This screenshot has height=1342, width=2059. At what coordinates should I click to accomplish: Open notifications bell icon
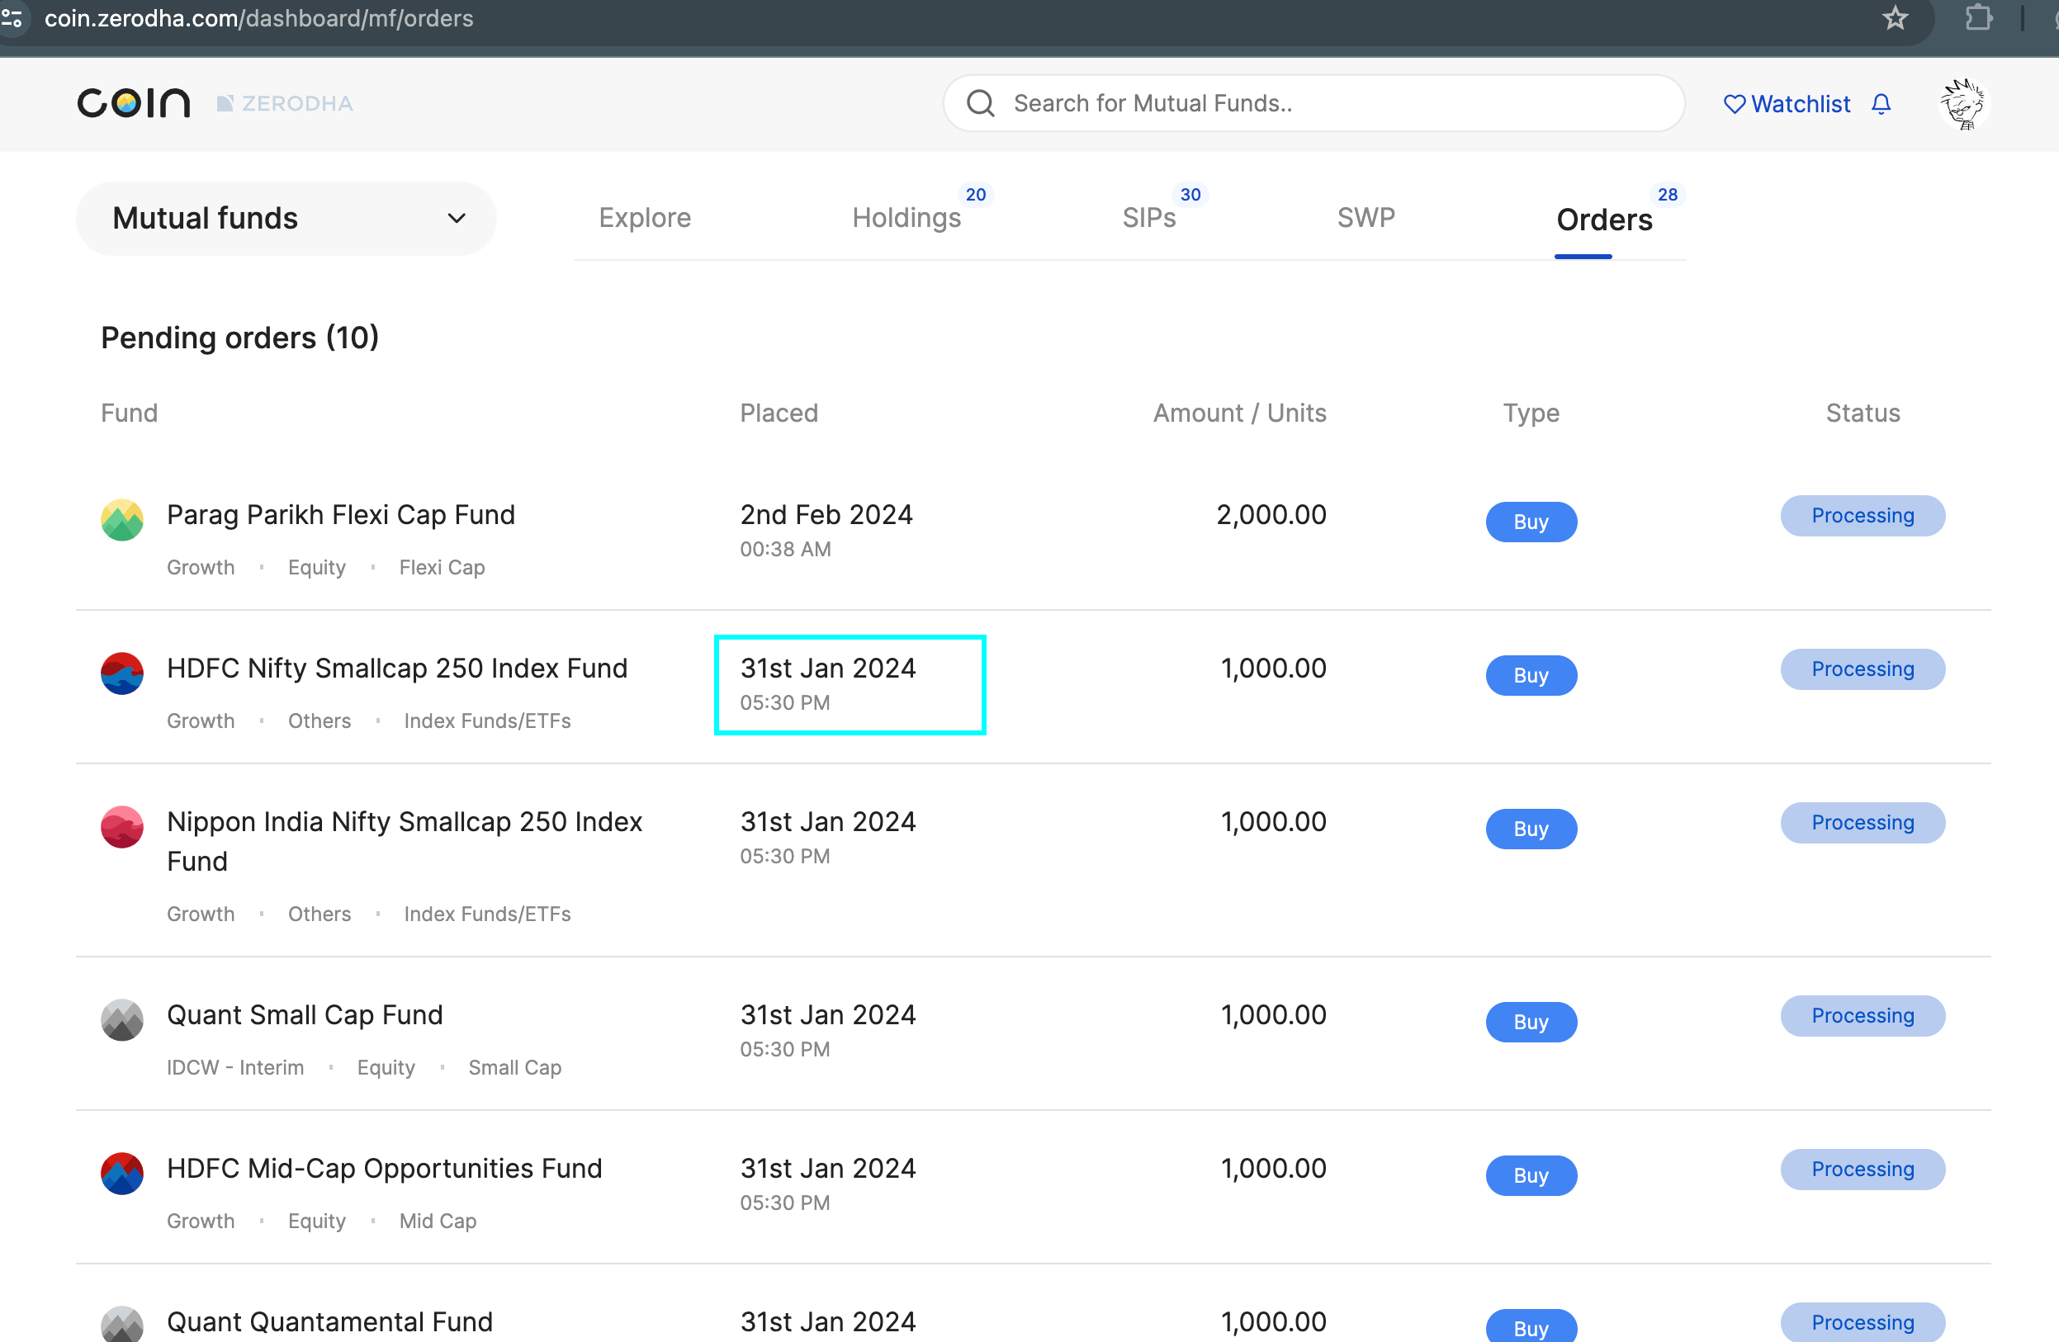(x=1881, y=104)
